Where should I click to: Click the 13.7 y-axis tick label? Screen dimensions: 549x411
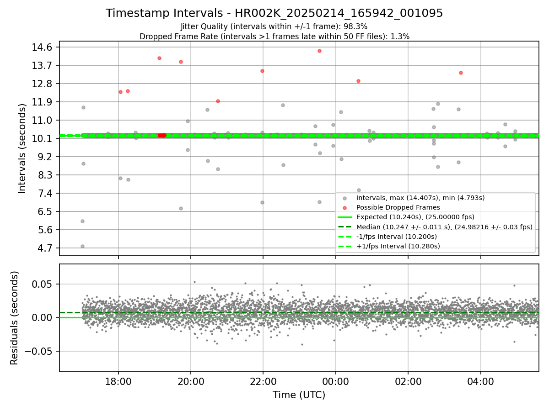point(43,65)
